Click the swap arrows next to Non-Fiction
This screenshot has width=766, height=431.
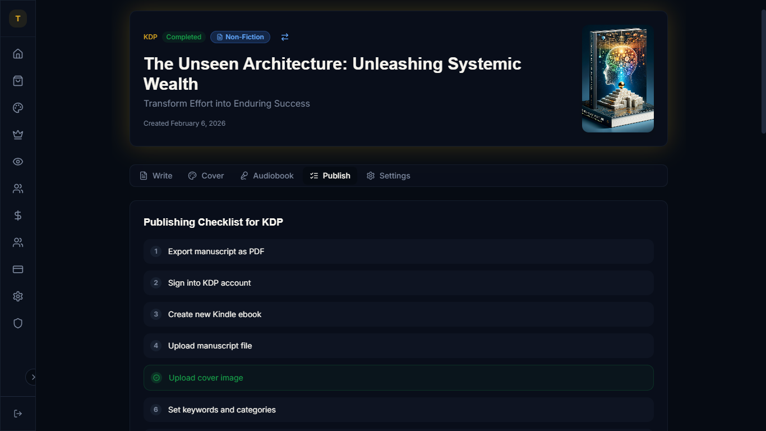(285, 37)
